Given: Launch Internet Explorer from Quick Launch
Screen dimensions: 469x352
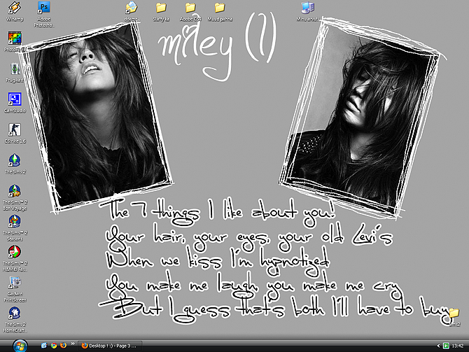Looking at the screenshot, I should coord(44,346).
